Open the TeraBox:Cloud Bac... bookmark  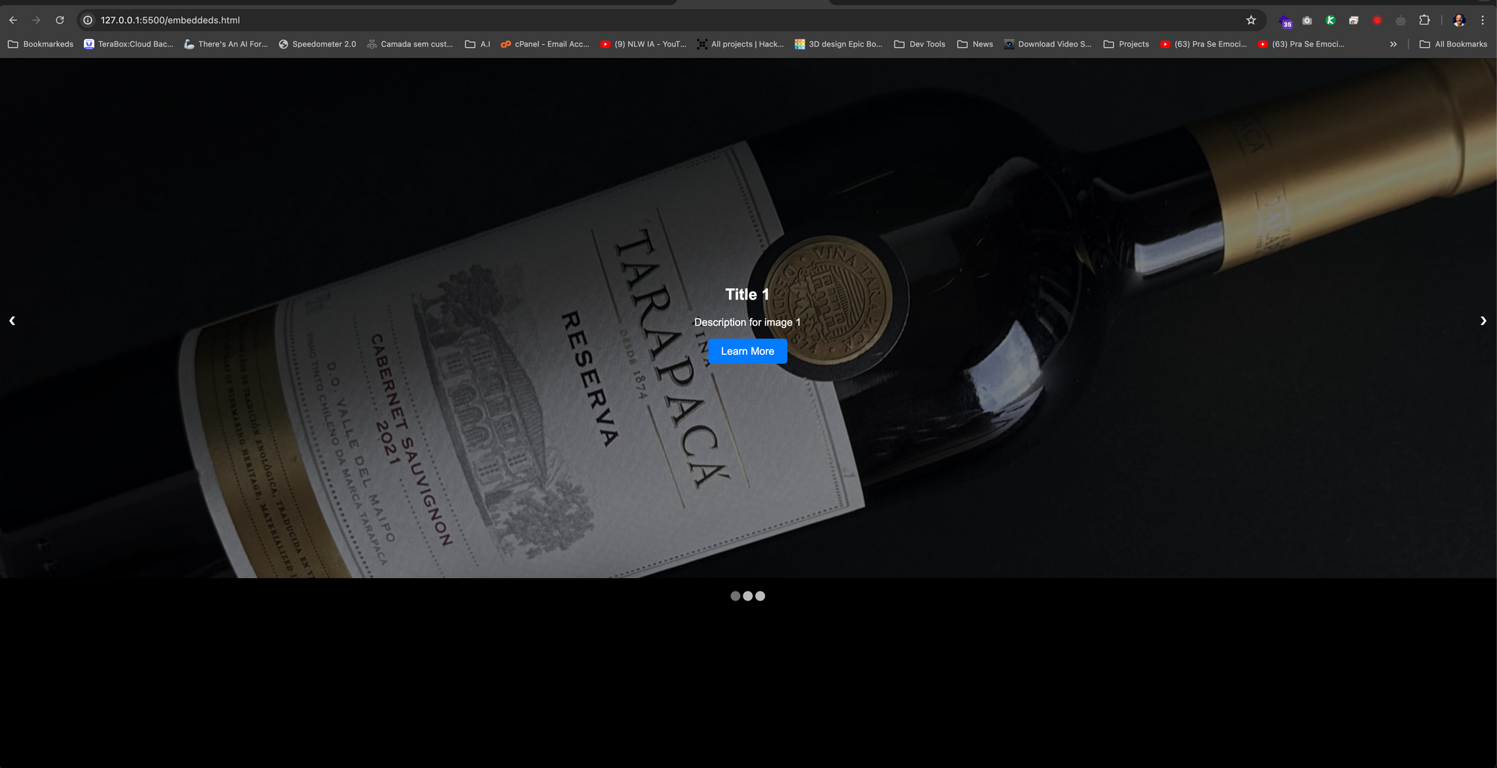[128, 44]
